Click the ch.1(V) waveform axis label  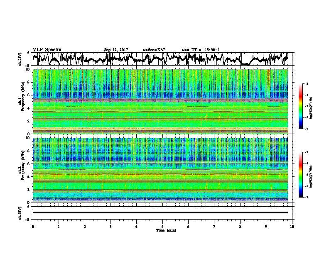click(x=20, y=59)
